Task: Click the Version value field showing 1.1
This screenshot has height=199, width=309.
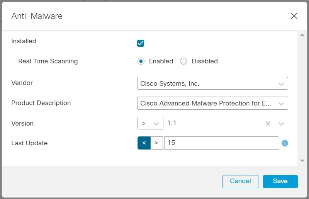Action: [x=214, y=123]
